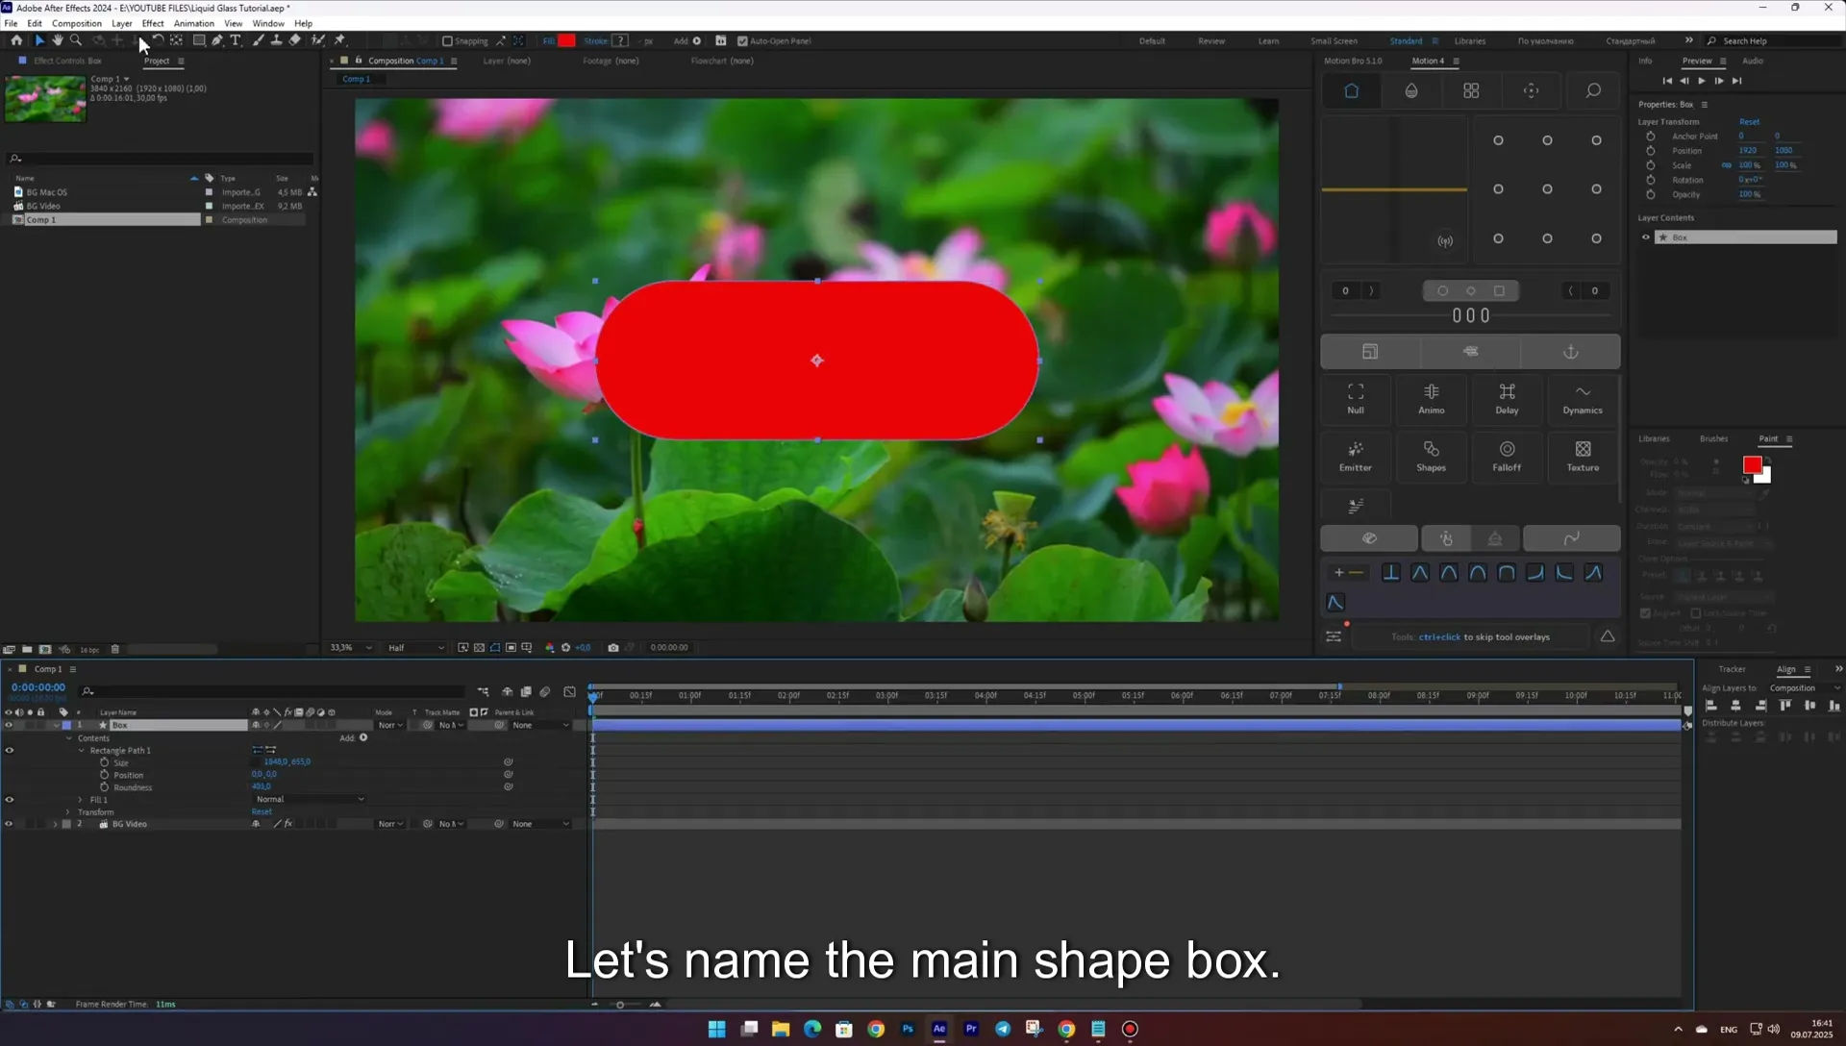
Task: Open the 33.3% magnification dropdown
Action: pos(350,648)
